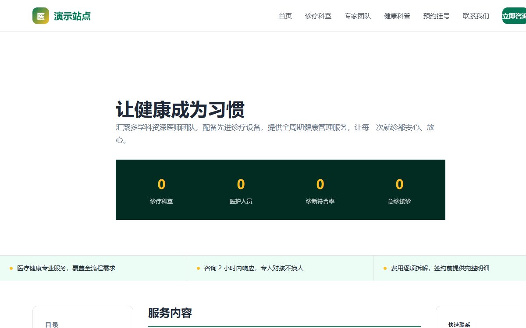526x328 pixels.
Task: Click the green 立即咨询 button
Action: 514,16
